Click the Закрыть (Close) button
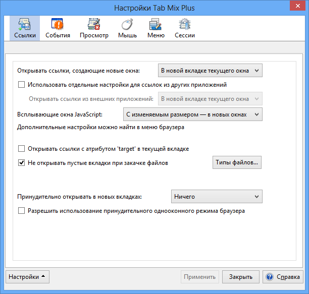The image size is (309, 294). click(x=241, y=277)
